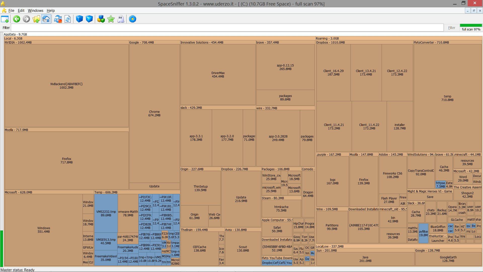Select the app-3.2.0 177.7MB block

tap(227, 138)
